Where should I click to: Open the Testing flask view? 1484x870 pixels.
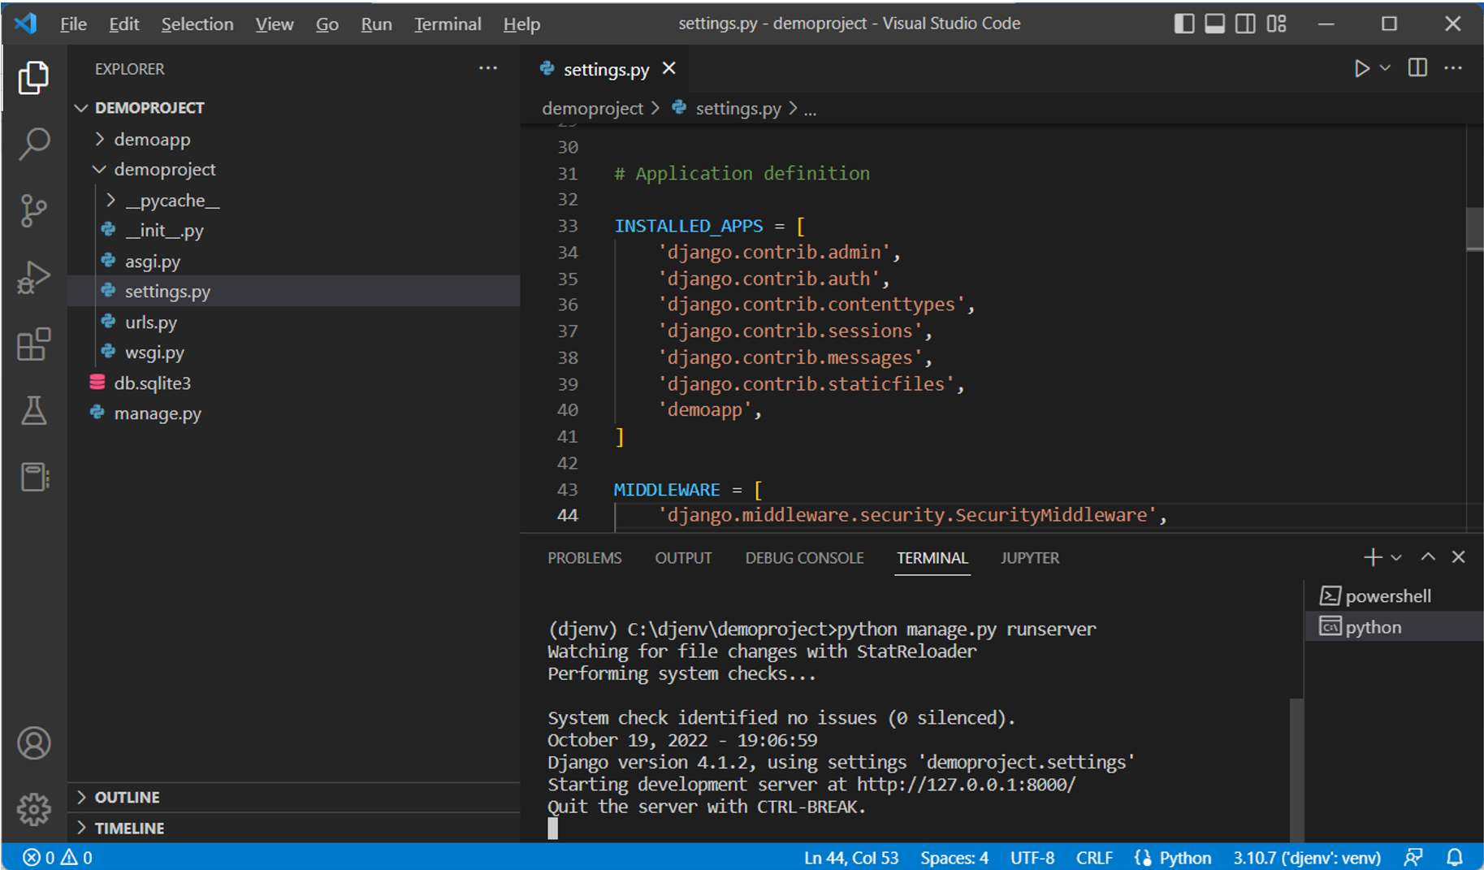click(33, 411)
